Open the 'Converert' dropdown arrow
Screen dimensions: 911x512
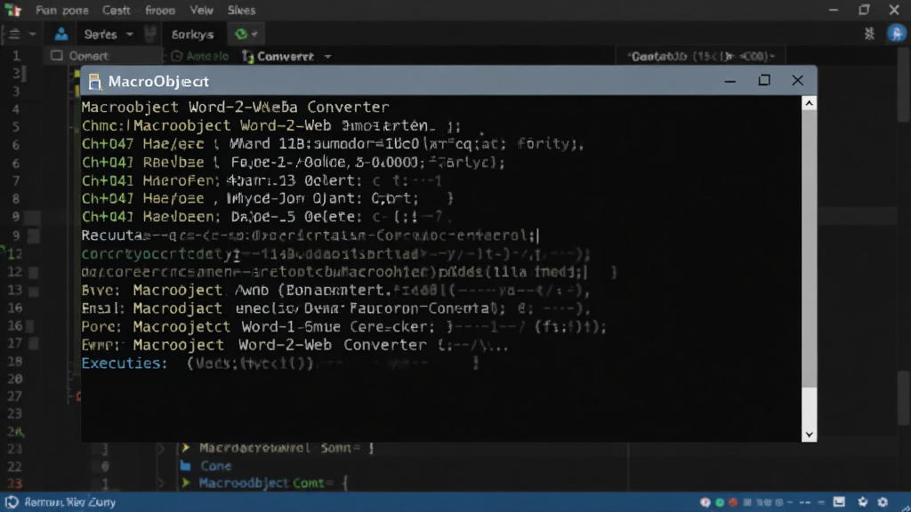(x=327, y=56)
